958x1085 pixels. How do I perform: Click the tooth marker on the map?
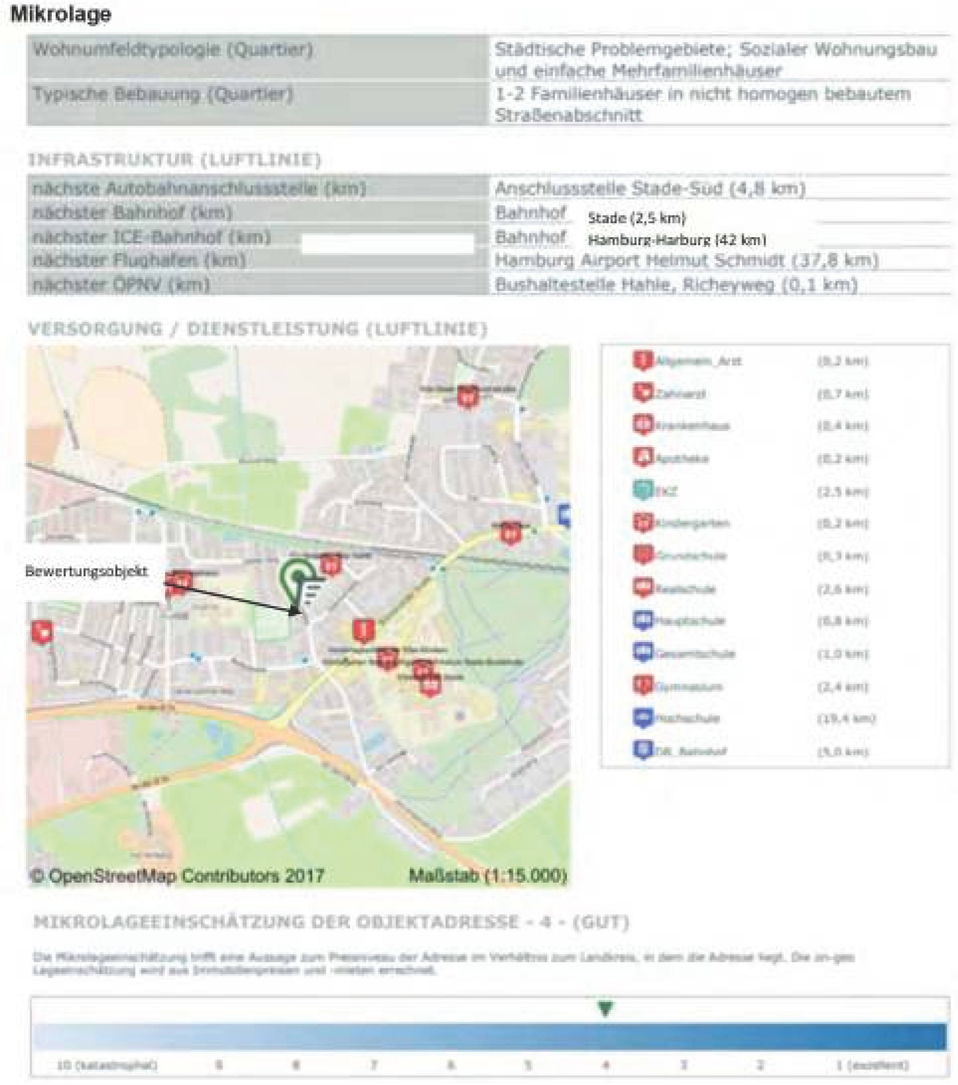(42, 632)
